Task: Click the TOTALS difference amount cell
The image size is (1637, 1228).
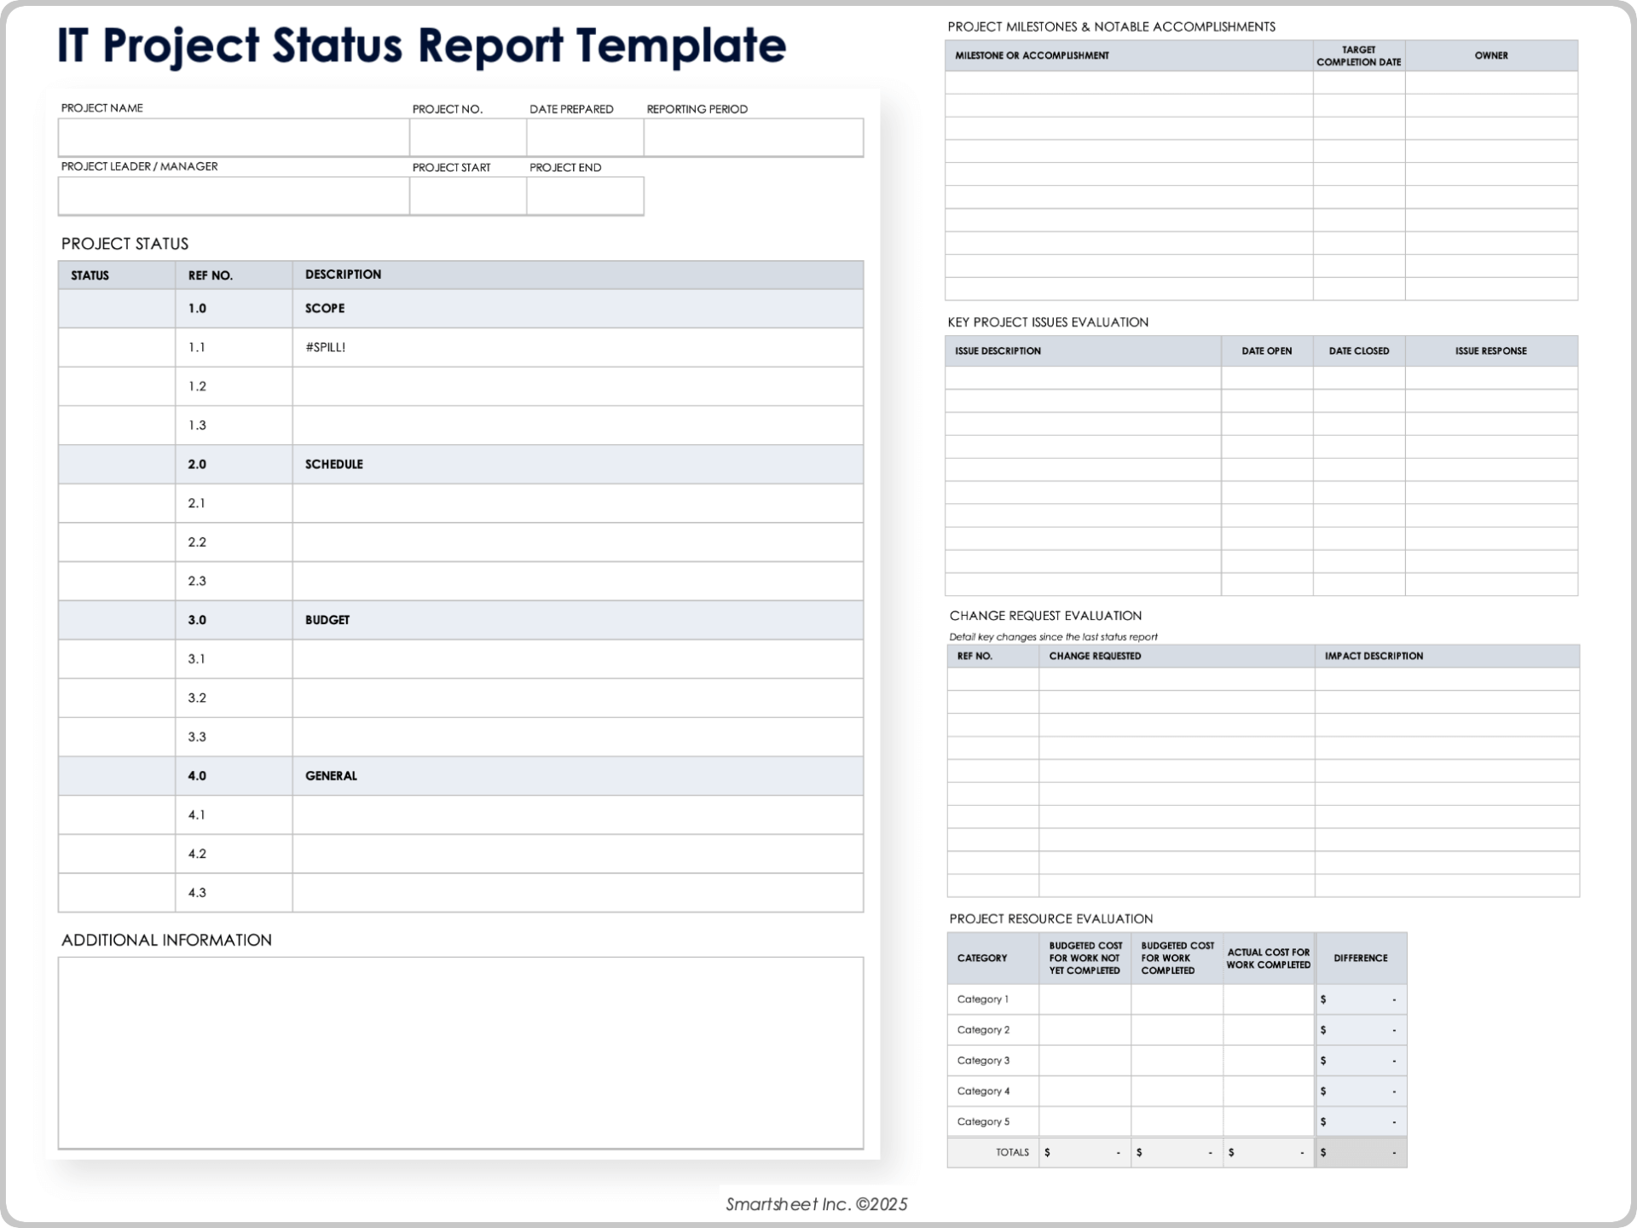Action: (1361, 1152)
